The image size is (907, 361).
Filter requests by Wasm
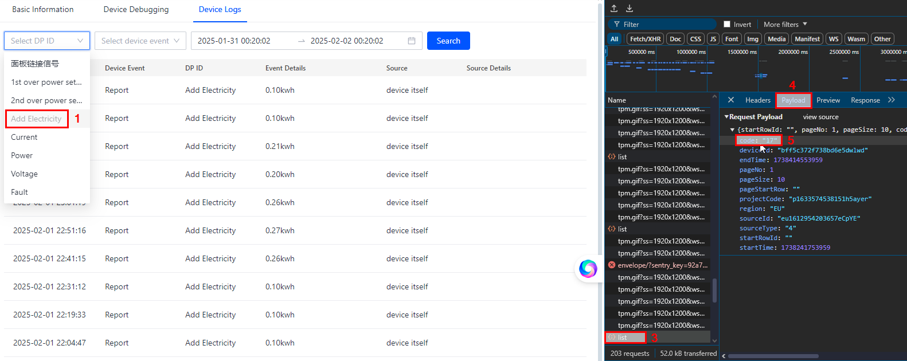coord(856,39)
